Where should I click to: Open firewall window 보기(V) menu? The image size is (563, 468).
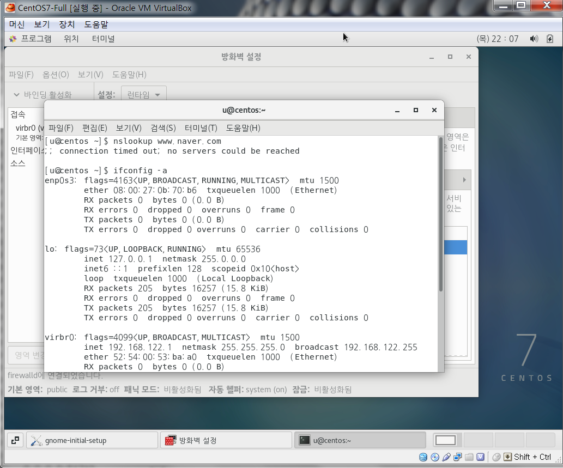90,75
